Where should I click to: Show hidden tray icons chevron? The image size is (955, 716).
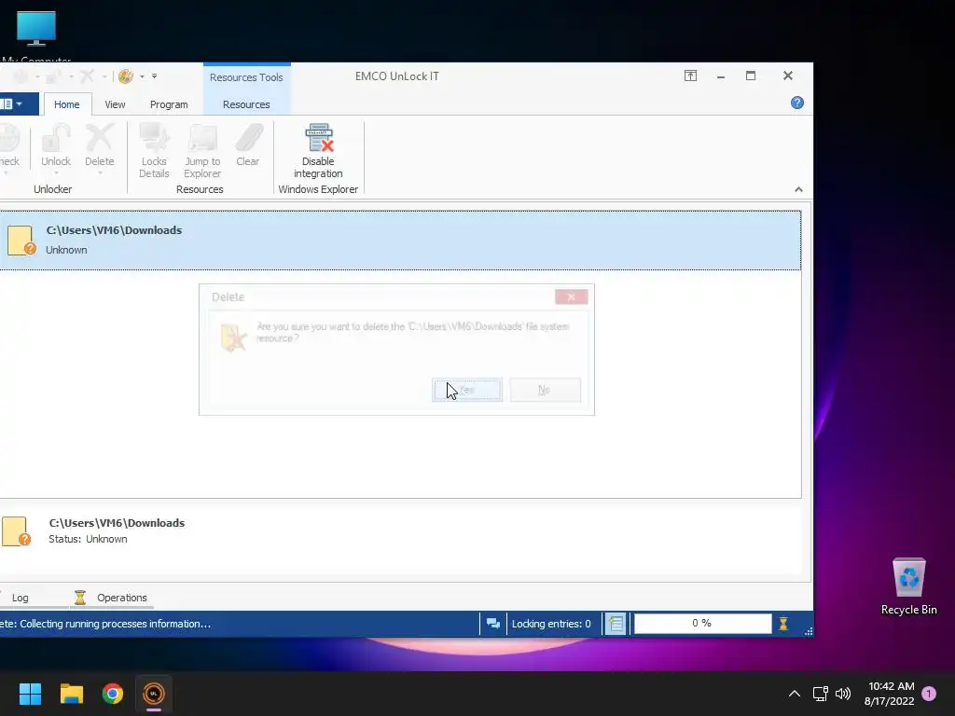click(795, 694)
